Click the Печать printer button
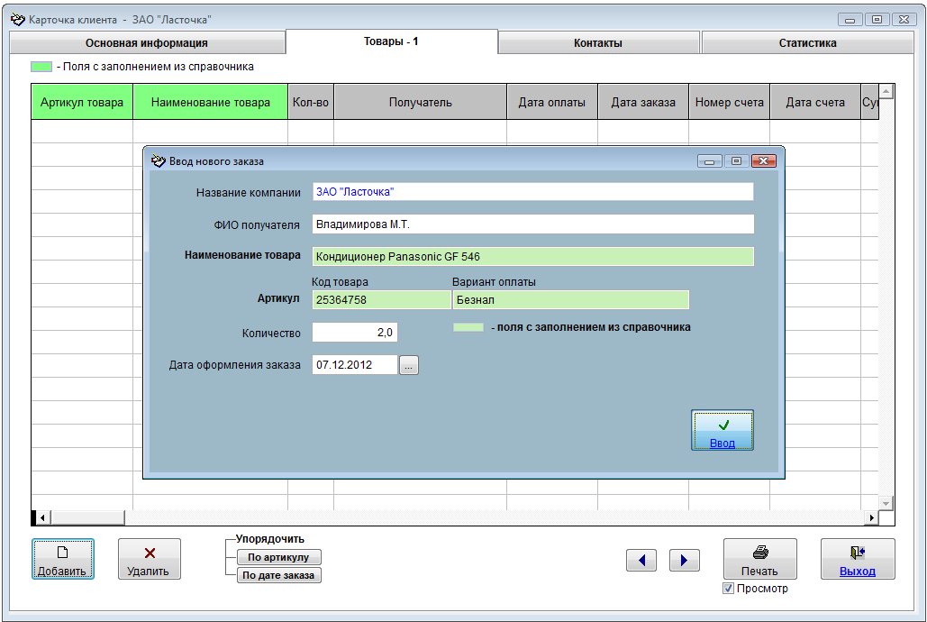The height and width of the screenshot is (622, 927). tap(759, 559)
